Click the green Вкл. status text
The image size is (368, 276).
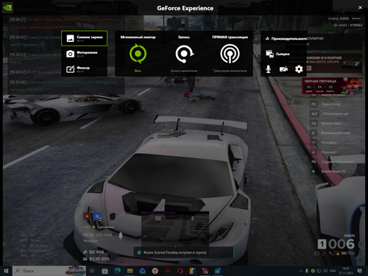pyautogui.click(x=138, y=71)
